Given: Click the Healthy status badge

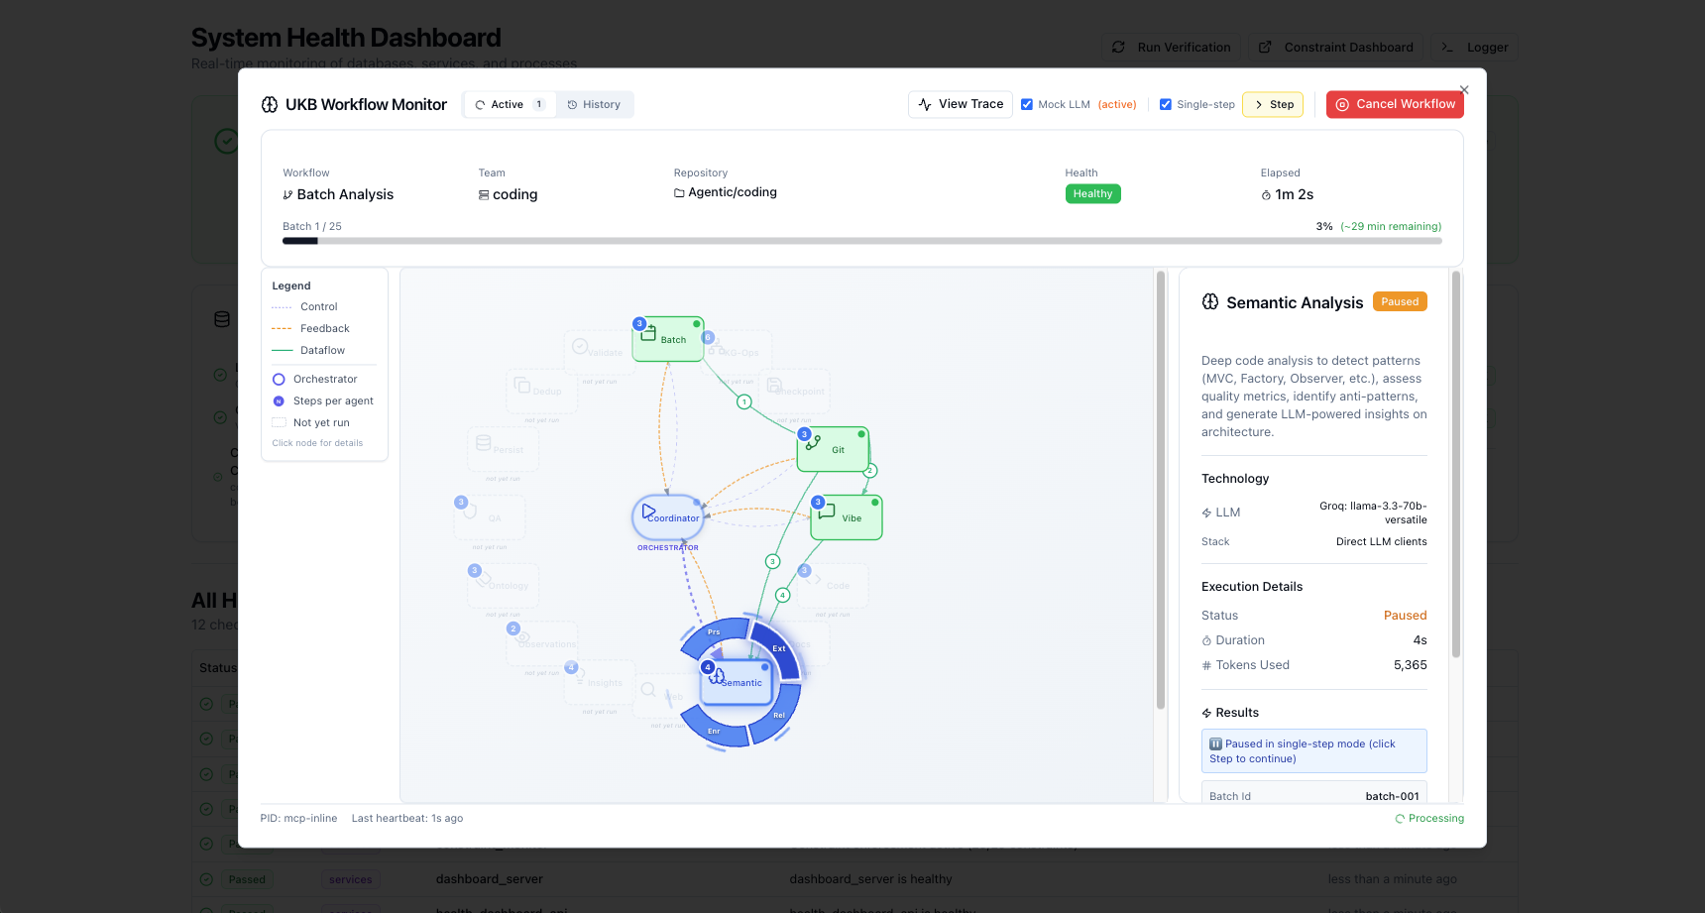Looking at the screenshot, I should pos(1092,194).
